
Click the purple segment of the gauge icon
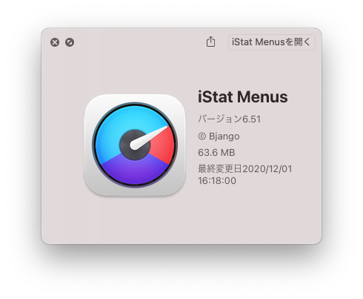point(135,171)
